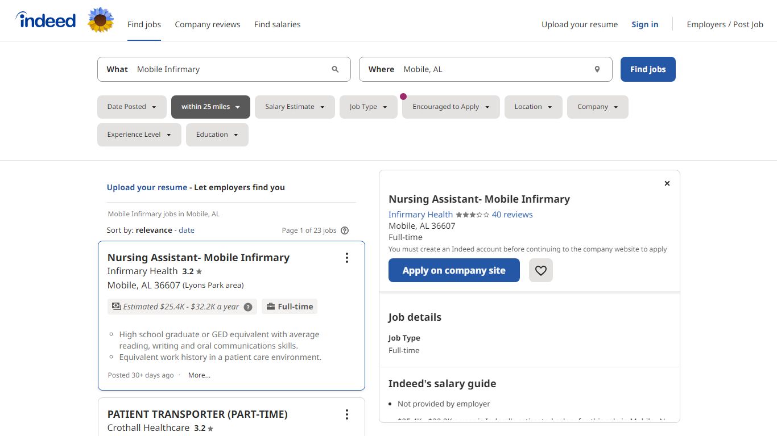Image resolution: width=777 pixels, height=436 pixels.
Task: Click the Full-time tag on job card
Action: pyautogui.click(x=290, y=307)
